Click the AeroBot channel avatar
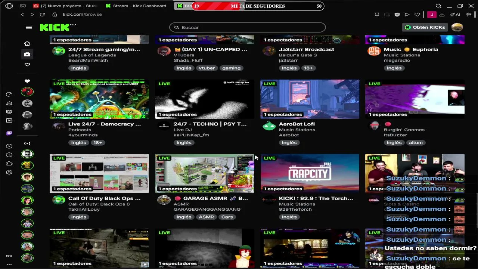This screenshot has width=478, height=269. (269, 126)
